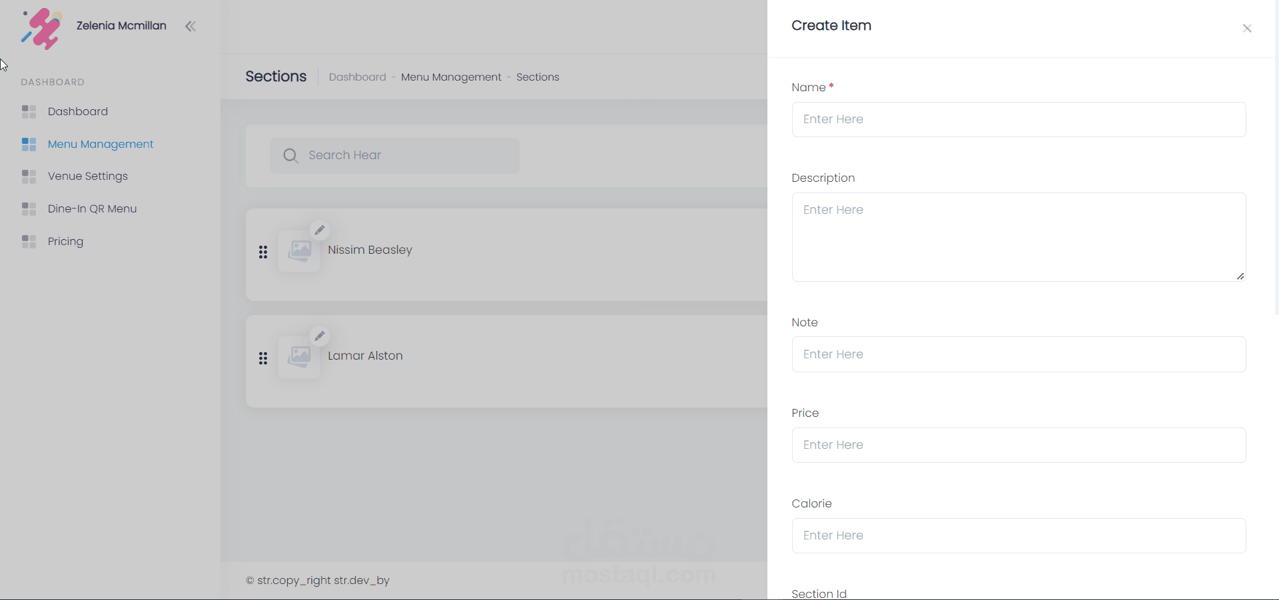The width and height of the screenshot is (1279, 600).
Task: Close the Create Item panel
Action: (x=1247, y=28)
